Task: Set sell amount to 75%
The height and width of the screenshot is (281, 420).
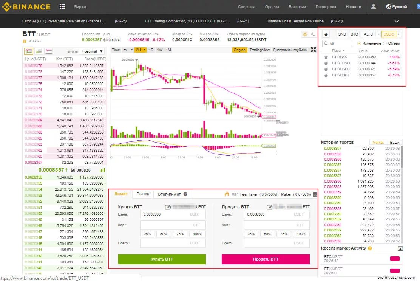Action: coord(284,234)
